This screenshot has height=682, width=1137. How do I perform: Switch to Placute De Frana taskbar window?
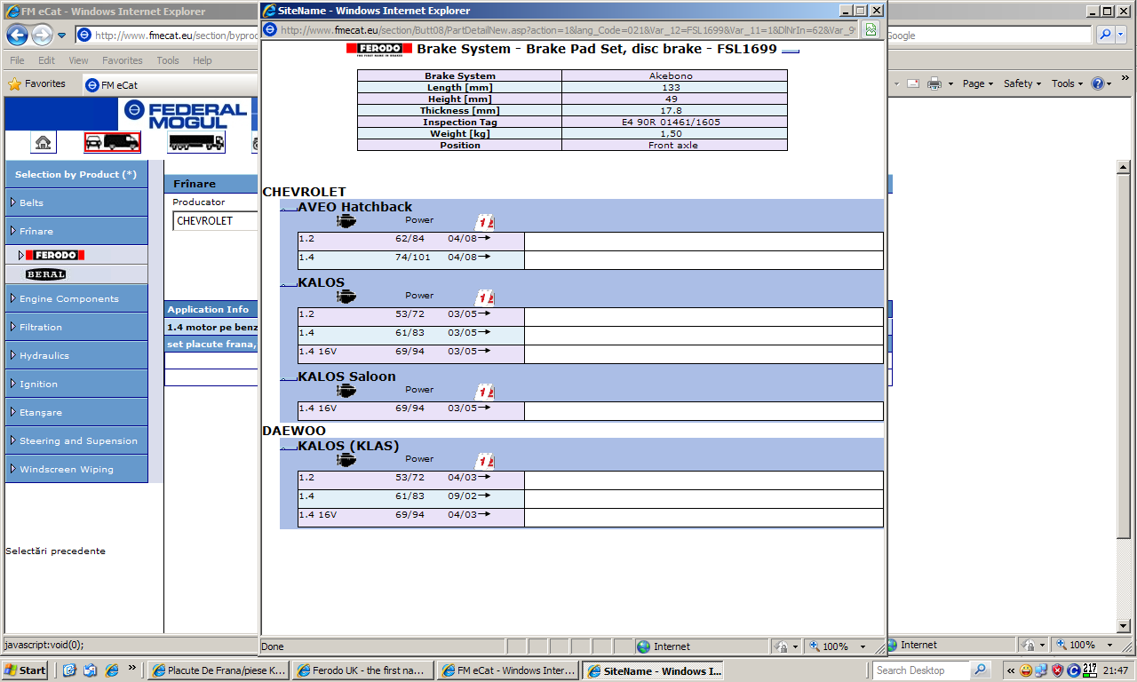pyautogui.click(x=219, y=670)
